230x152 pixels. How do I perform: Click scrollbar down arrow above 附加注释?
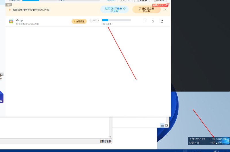coord(110,137)
